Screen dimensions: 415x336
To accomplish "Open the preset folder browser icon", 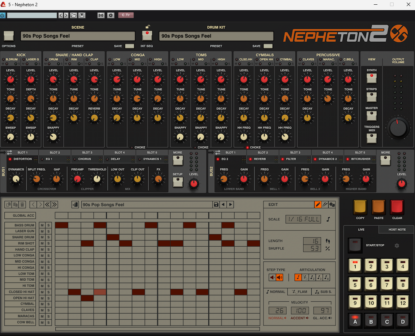I will [x=74, y=15].
